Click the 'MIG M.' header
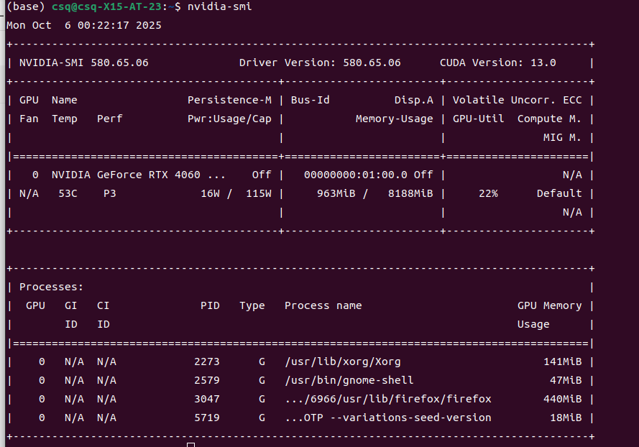Viewport: 639px width, 447px height. (562, 138)
